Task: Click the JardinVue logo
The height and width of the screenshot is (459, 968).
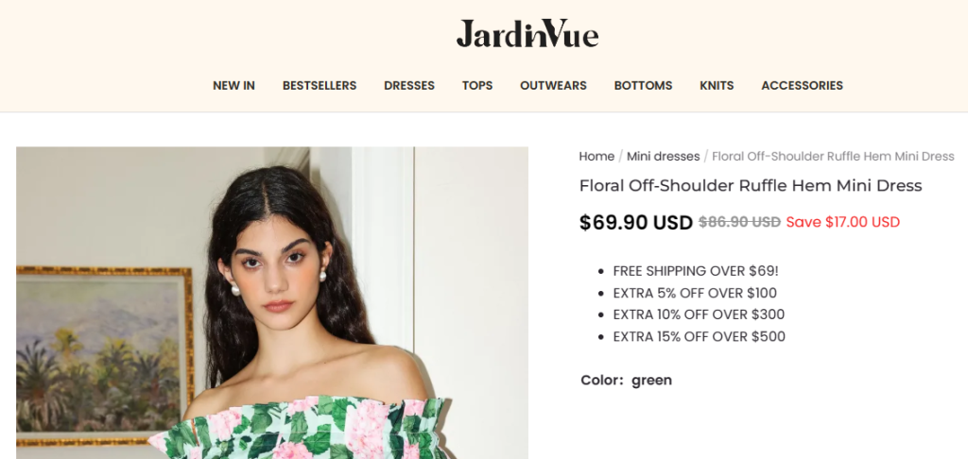Action: pos(527,33)
